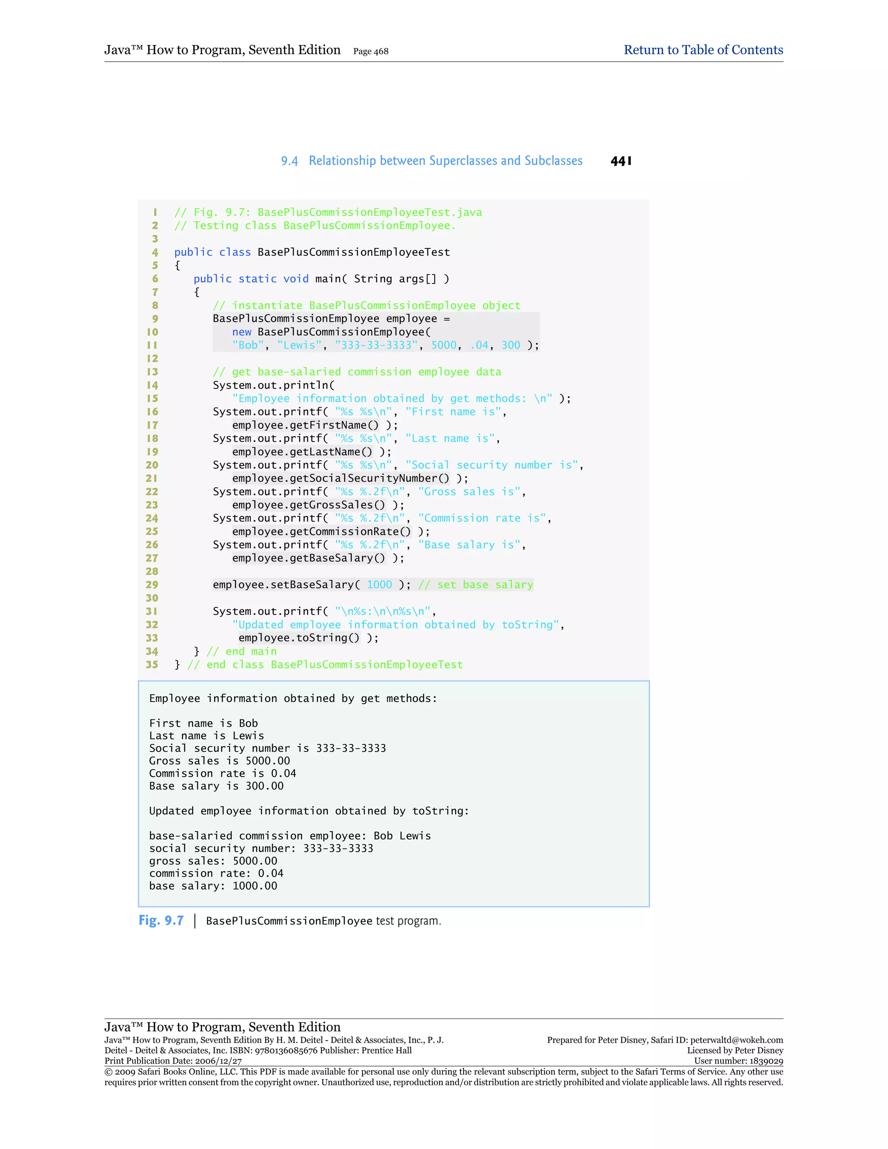Click the "First name is Bob" output line
Image resolution: width=888 pixels, height=1149 pixels.
(x=203, y=723)
